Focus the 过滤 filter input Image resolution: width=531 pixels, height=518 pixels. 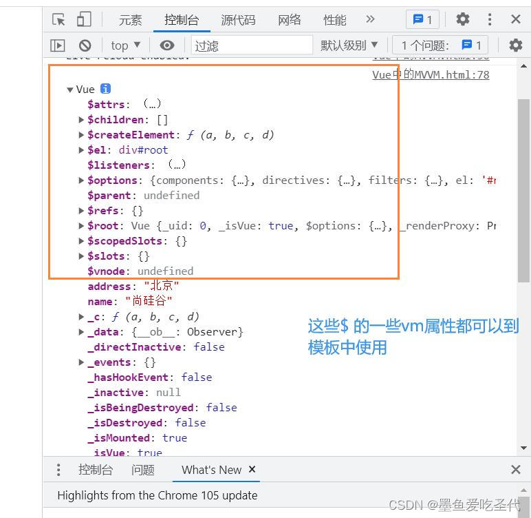point(252,45)
